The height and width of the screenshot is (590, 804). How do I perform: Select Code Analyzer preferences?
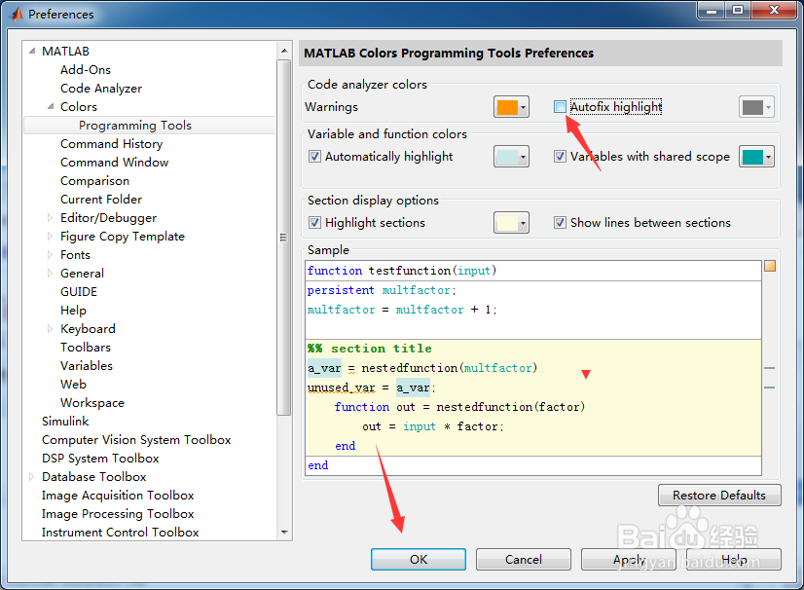pyautogui.click(x=101, y=89)
